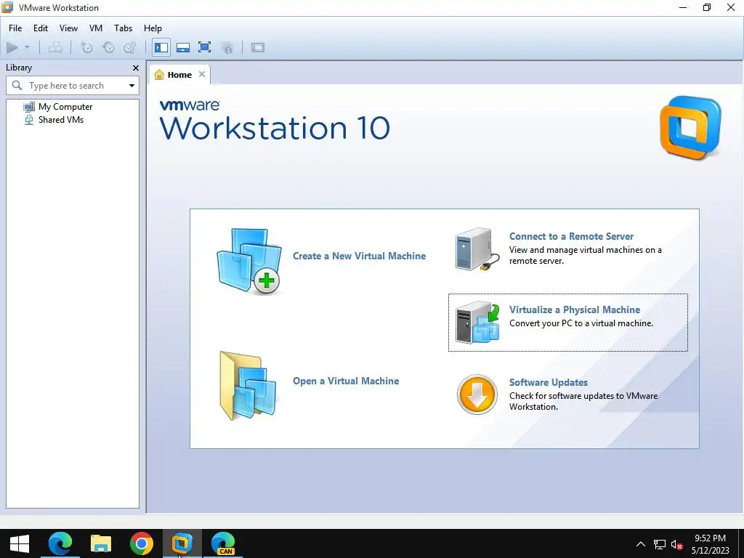The width and height of the screenshot is (744, 558).
Task: Select the Home tab
Action: point(179,75)
